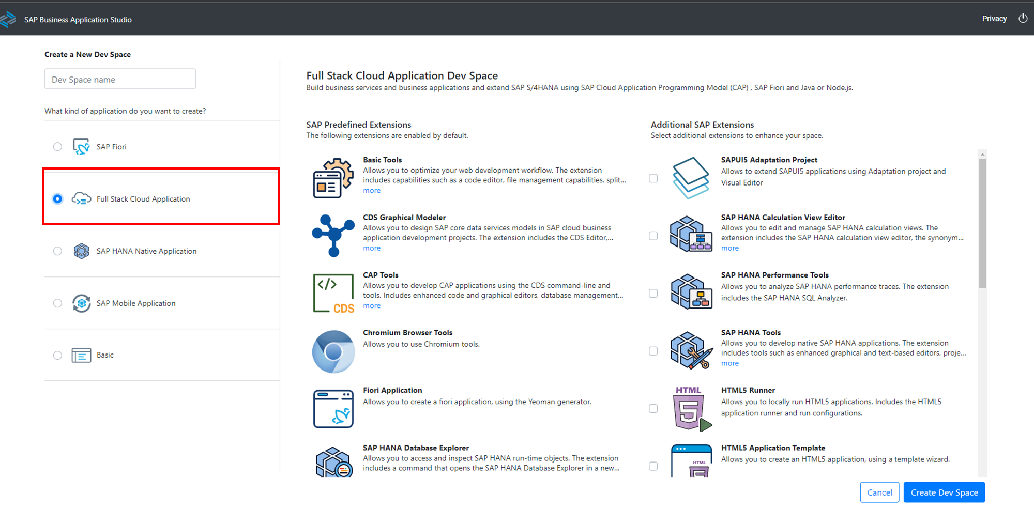Cancel the dev space creation
The image size is (1034, 508).
click(879, 492)
